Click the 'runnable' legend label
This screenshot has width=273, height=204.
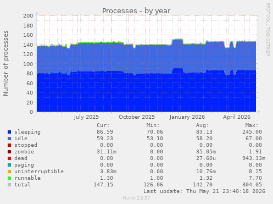point(27,178)
